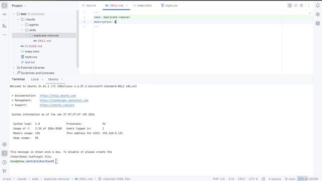The height and width of the screenshot is (181, 322).
Task: Open the help.ubuntu.com documentation link
Action: pos(58,96)
